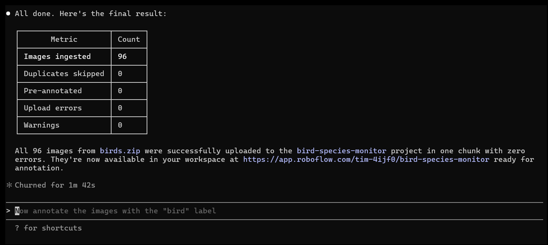Image resolution: width=548 pixels, height=245 pixels.
Task: Select the Metric column header
Action: pyautogui.click(x=64, y=39)
